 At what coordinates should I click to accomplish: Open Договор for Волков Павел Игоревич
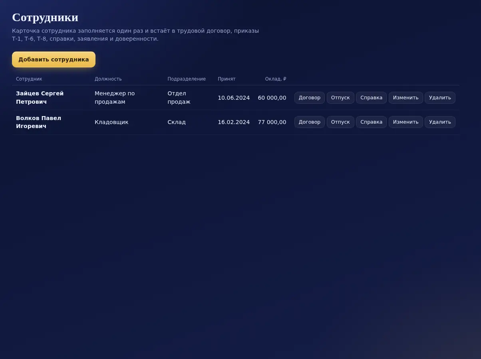point(310,122)
